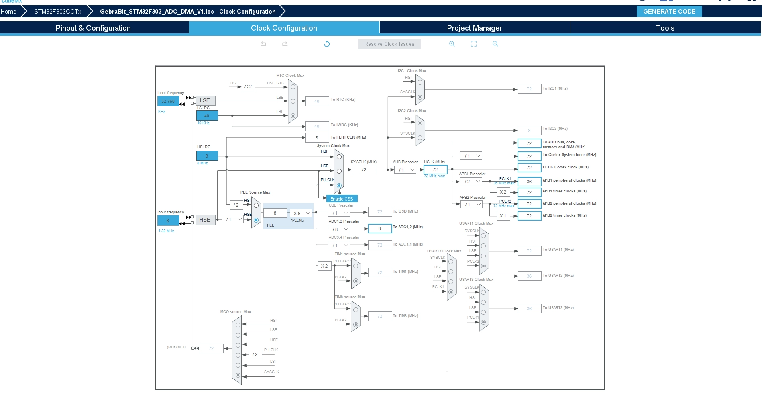Open USB Prescaler dropdown

click(339, 213)
